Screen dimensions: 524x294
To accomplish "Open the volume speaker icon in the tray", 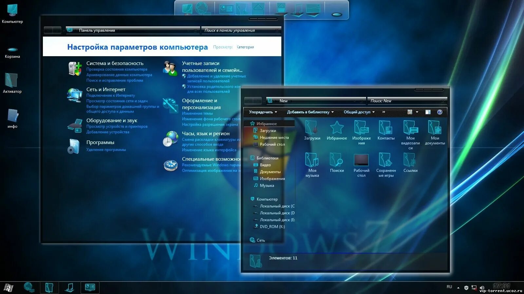I will point(482,288).
